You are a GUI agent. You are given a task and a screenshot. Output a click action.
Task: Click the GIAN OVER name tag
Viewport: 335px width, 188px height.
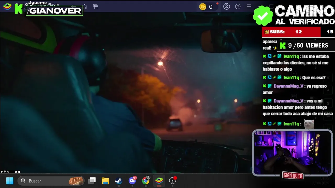tap(293, 176)
